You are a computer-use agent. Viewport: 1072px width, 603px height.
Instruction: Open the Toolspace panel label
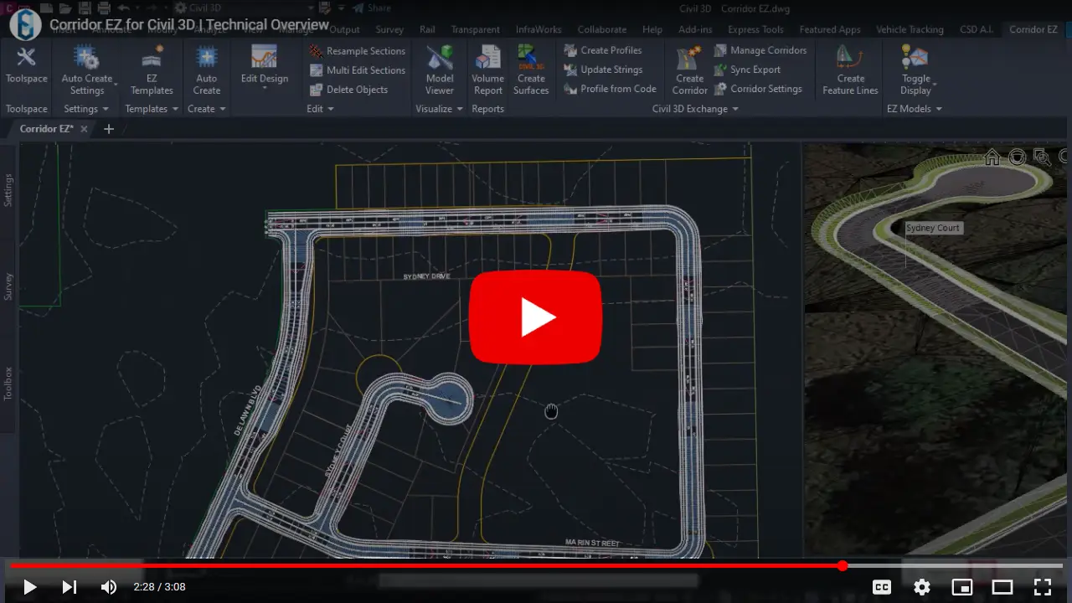pos(27,109)
